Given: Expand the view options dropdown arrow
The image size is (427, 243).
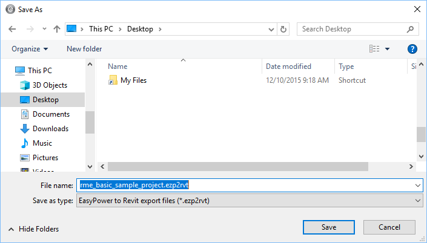Looking at the screenshot, I should point(388,49).
